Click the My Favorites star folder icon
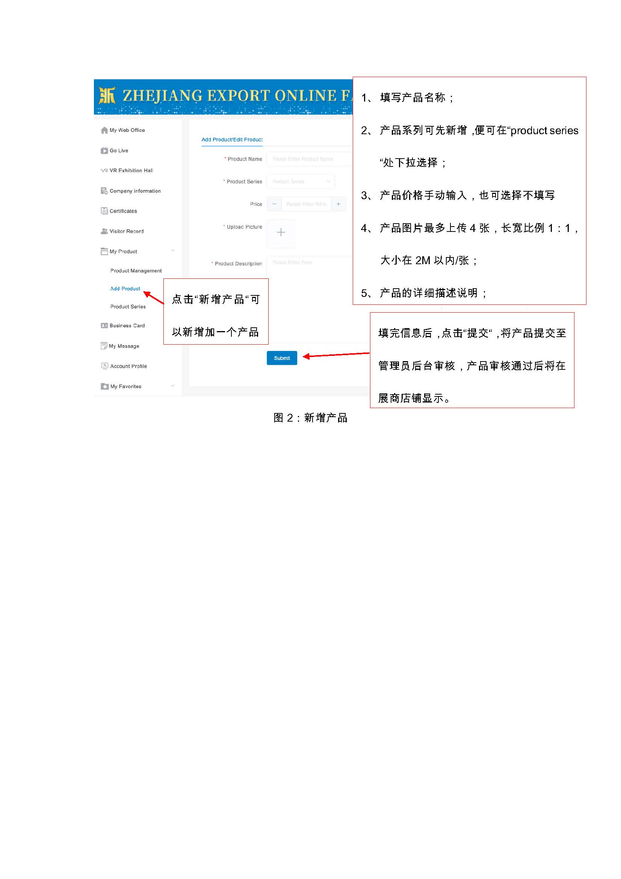The width and height of the screenshot is (621, 879). (104, 386)
